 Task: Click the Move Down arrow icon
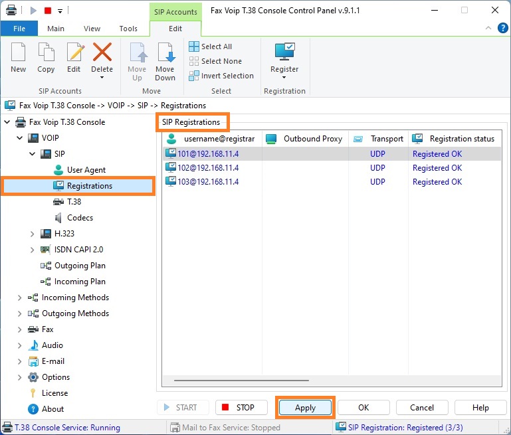click(166, 52)
